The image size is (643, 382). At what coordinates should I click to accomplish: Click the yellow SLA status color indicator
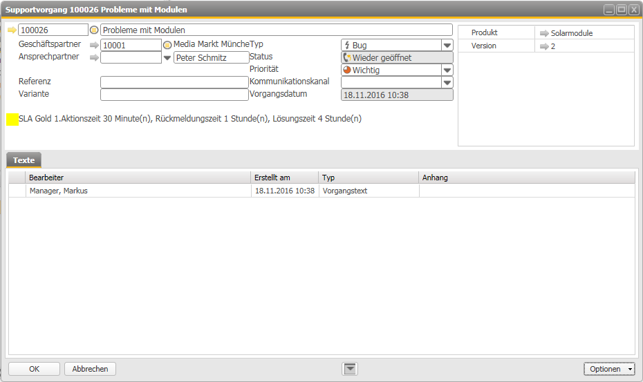coord(12,120)
